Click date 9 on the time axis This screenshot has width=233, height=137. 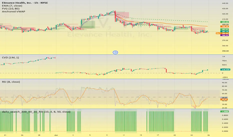tap(107, 135)
